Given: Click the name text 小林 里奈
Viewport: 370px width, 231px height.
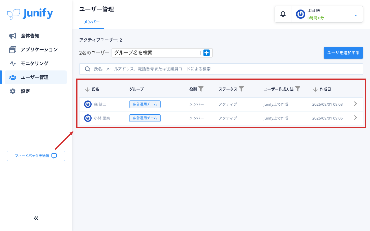Looking at the screenshot, I should click(102, 118).
